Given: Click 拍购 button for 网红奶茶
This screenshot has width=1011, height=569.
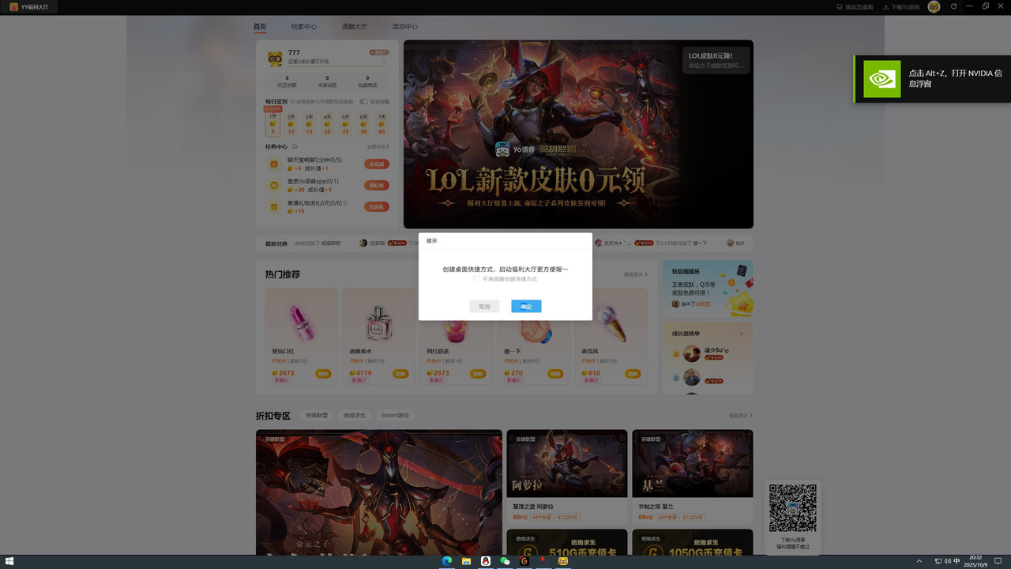Looking at the screenshot, I should point(478,374).
